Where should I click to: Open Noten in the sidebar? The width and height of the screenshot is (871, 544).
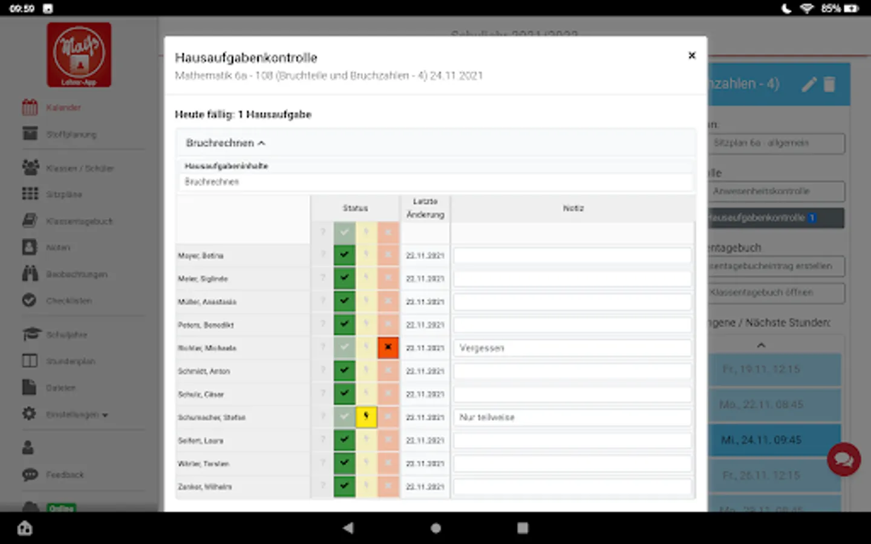click(46, 248)
